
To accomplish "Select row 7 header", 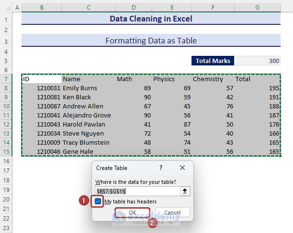I will 7,79.
